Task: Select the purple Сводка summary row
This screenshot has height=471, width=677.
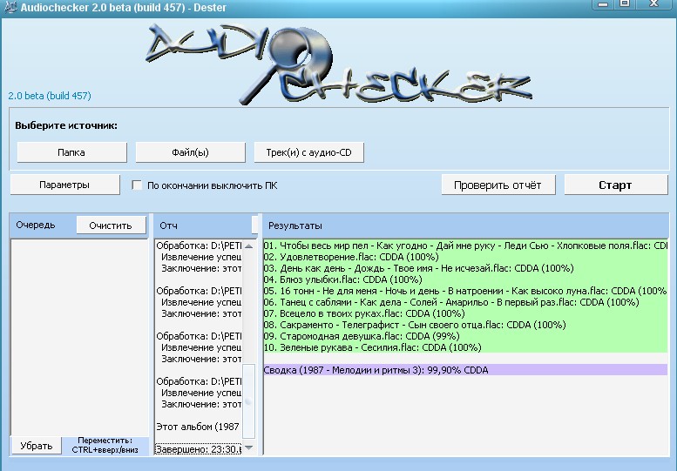Action: point(376,370)
